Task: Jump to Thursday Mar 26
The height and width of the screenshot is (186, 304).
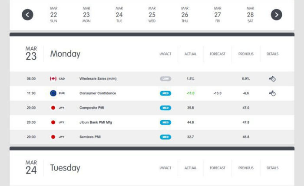Action: 185,15
